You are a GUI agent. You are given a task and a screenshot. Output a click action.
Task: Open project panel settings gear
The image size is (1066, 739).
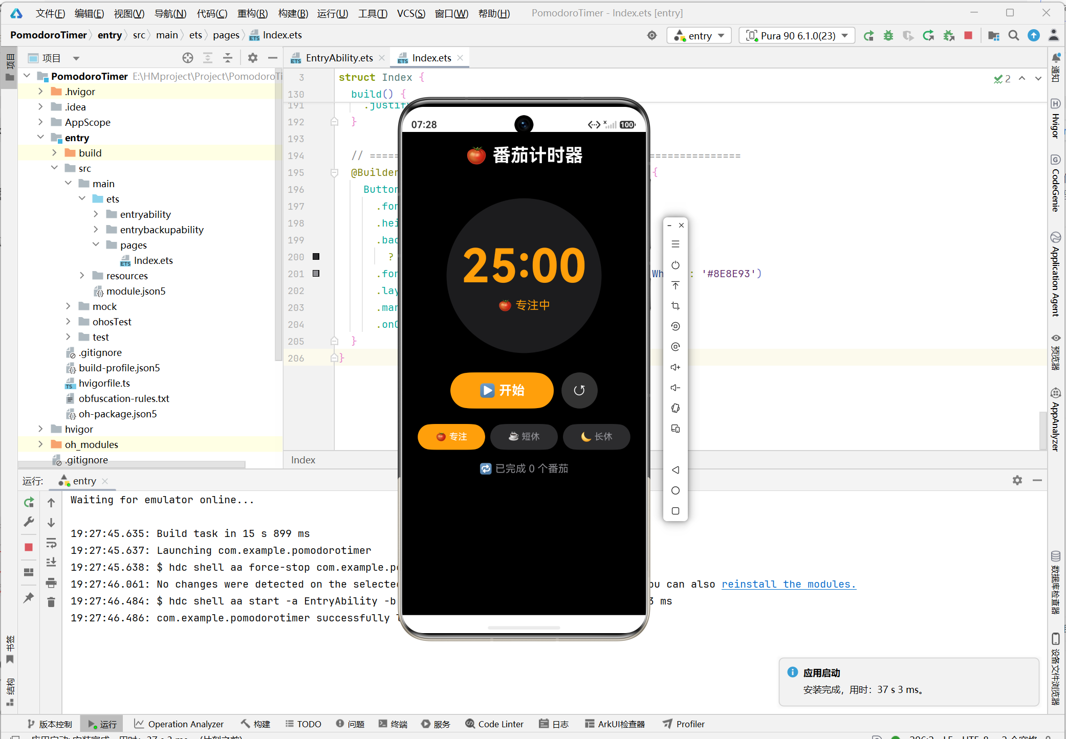pos(253,58)
